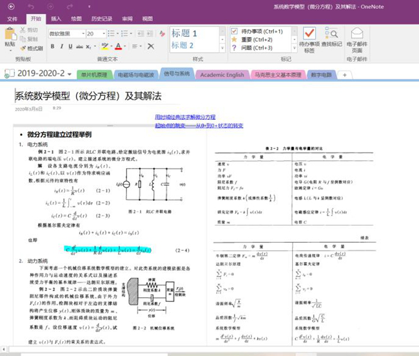
Task: Switch to the Academic English section tab
Action: (222, 75)
